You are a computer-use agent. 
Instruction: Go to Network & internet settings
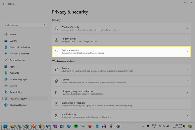[x=25, y=54]
